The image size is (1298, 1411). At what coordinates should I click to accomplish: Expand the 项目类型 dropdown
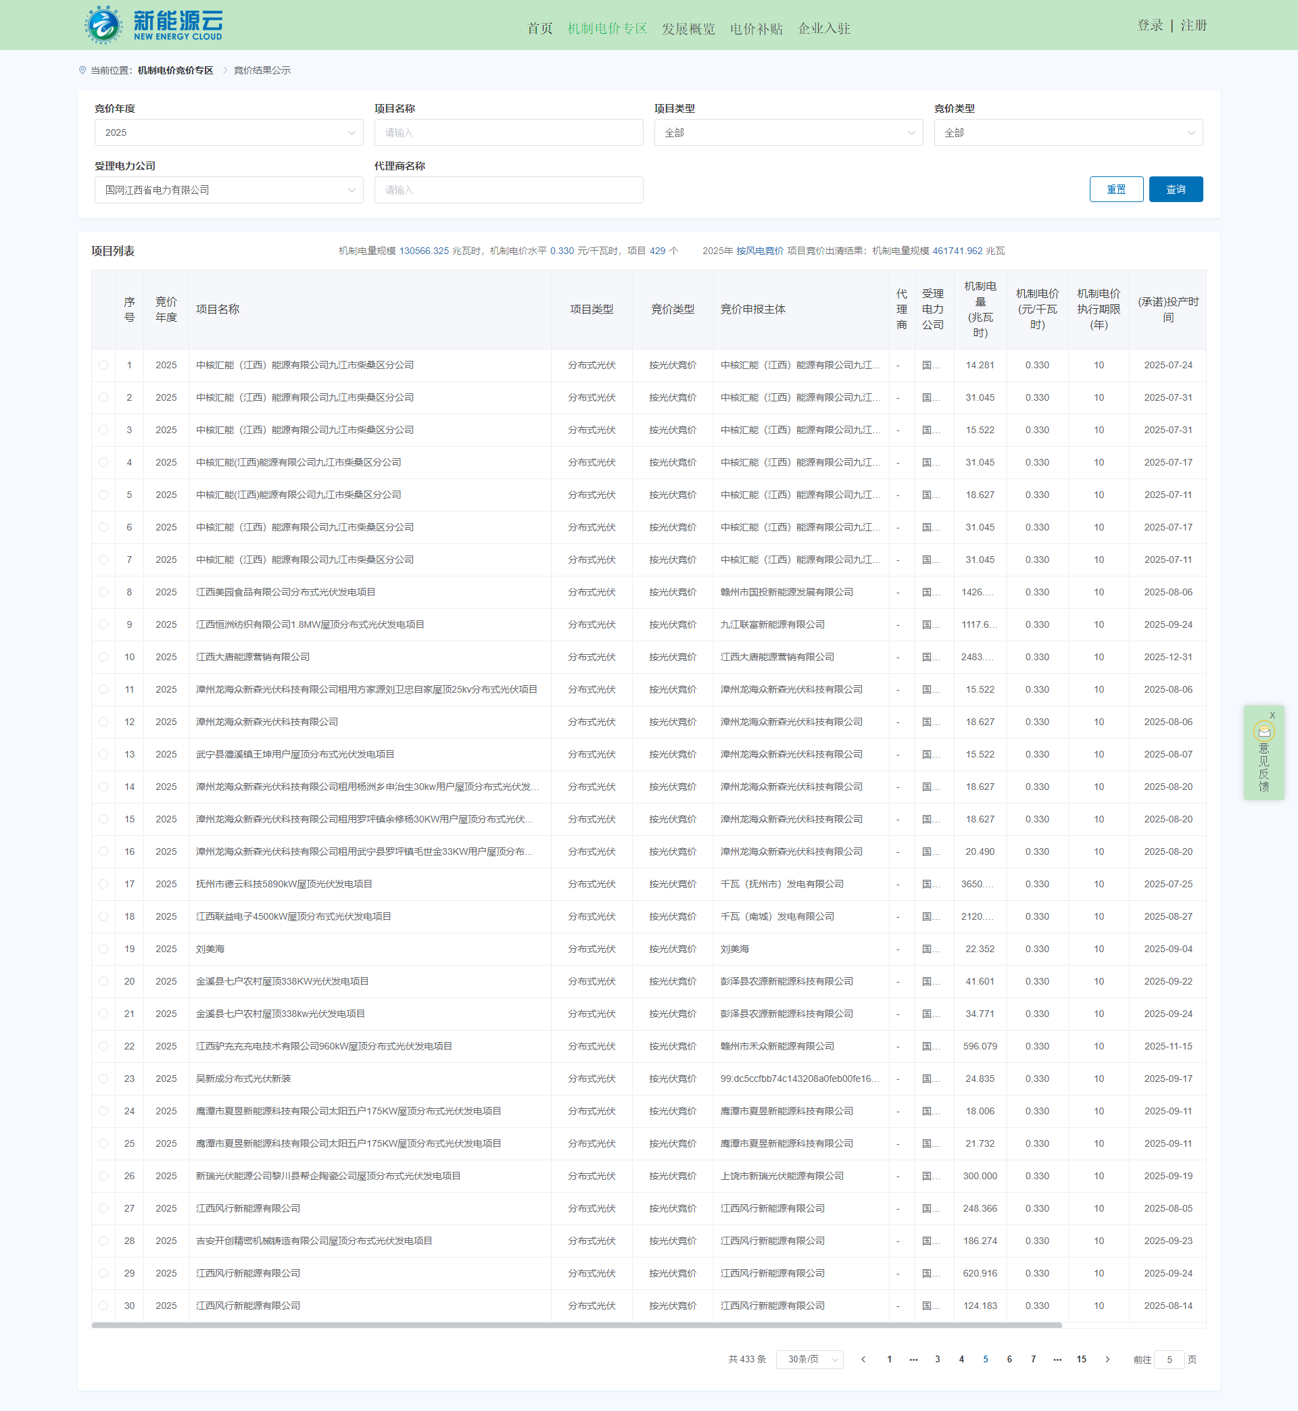tap(788, 132)
